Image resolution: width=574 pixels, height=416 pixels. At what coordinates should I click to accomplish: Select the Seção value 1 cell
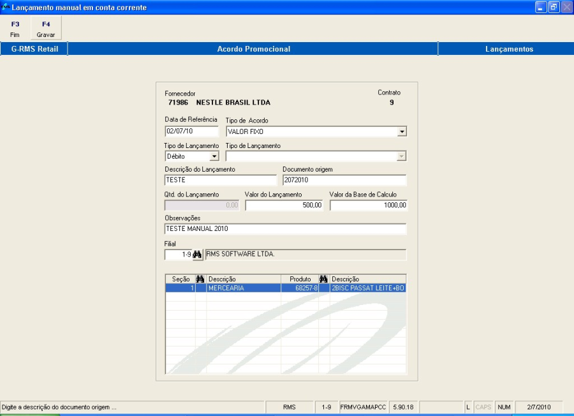coord(180,288)
